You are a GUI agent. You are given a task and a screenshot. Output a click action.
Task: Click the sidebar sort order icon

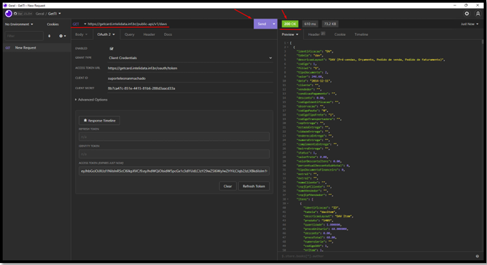(49, 36)
